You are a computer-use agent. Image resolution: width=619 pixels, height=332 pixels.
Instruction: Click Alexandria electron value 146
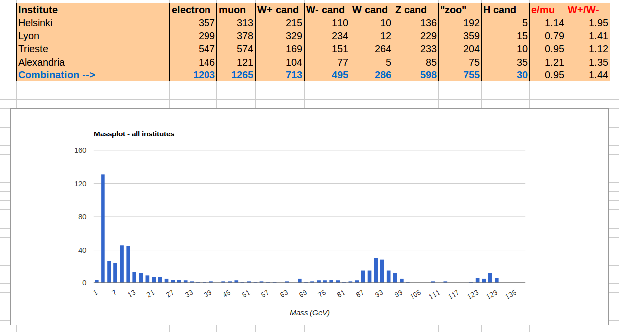tap(193, 62)
